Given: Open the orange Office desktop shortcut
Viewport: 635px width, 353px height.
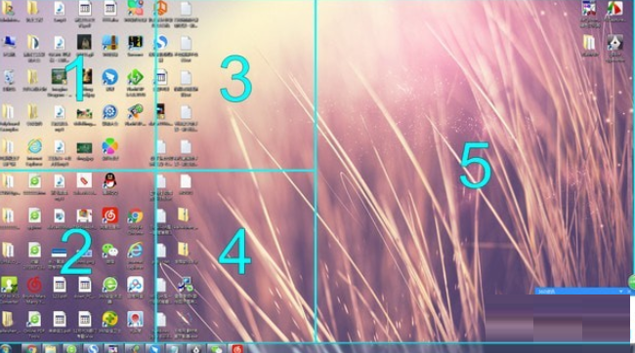Looking at the screenshot, I should (x=161, y=8).
